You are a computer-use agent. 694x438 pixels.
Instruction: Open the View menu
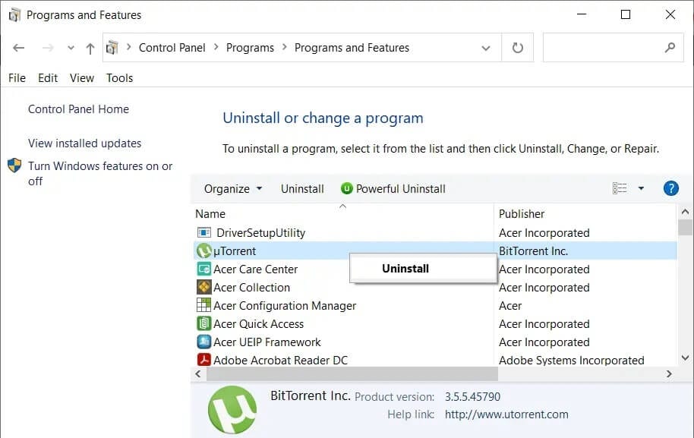click(82, 78)
